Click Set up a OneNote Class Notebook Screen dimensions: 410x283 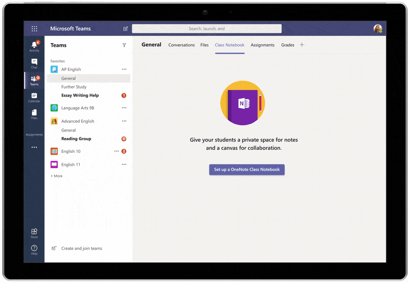pyautogui.click(x=247, y=169)
